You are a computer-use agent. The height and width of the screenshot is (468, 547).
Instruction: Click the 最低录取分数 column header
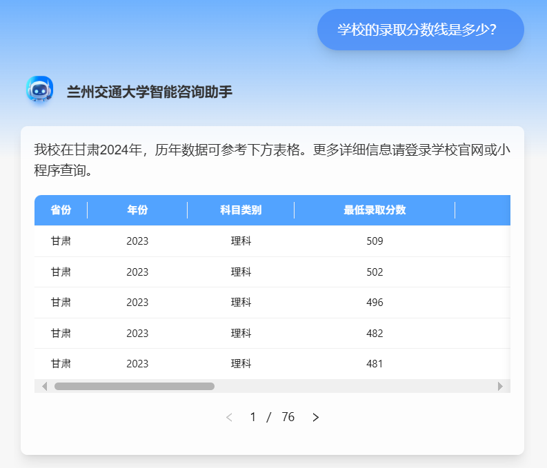(375, 210)
